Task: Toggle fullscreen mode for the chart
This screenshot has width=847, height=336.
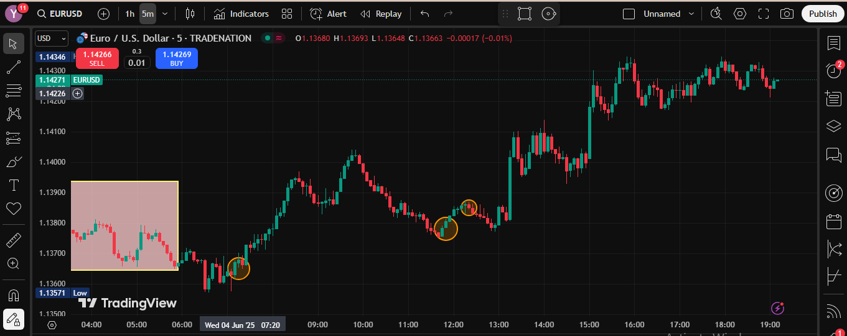Action: point(764,14)
